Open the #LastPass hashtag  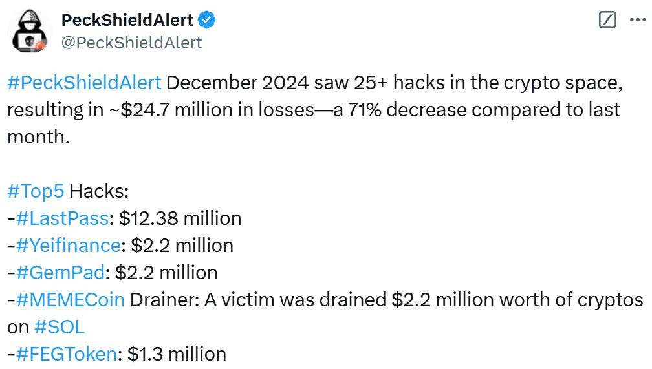point(62,218)
